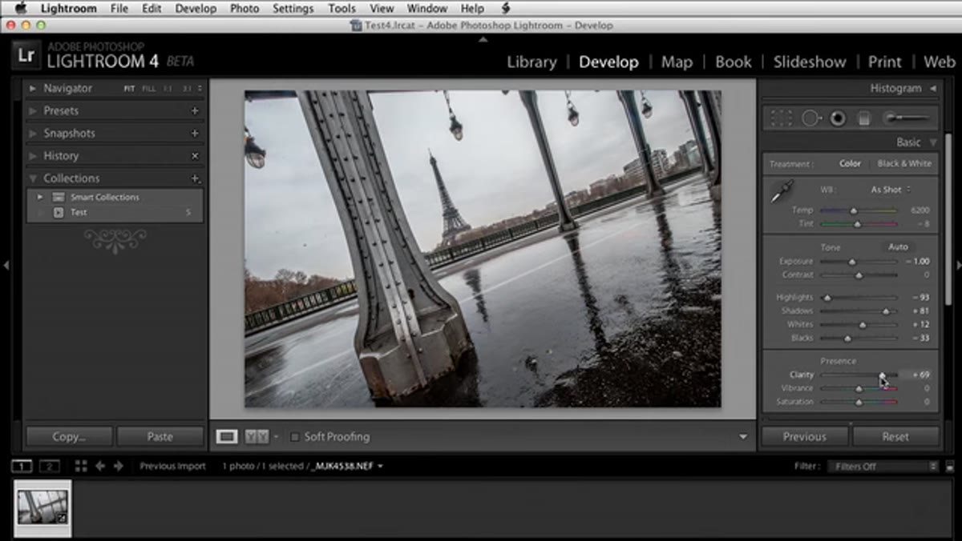Collapse the Collections panel
This screenshot has height=541, width=962.
tap(33, 178)
